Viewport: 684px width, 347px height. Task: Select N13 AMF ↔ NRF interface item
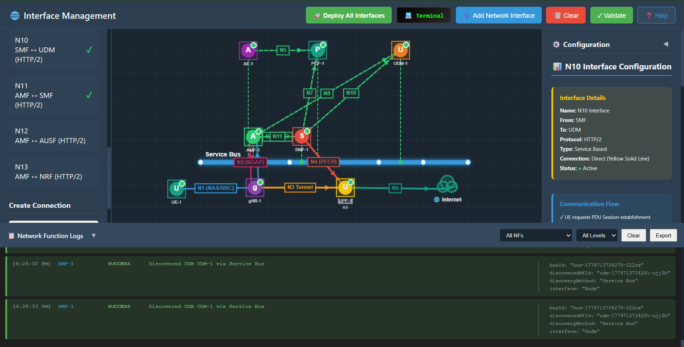click(x=53, y=172)
